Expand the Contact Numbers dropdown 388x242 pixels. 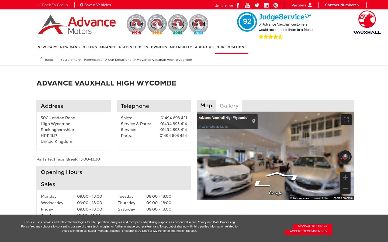click(x=342, y=5)
